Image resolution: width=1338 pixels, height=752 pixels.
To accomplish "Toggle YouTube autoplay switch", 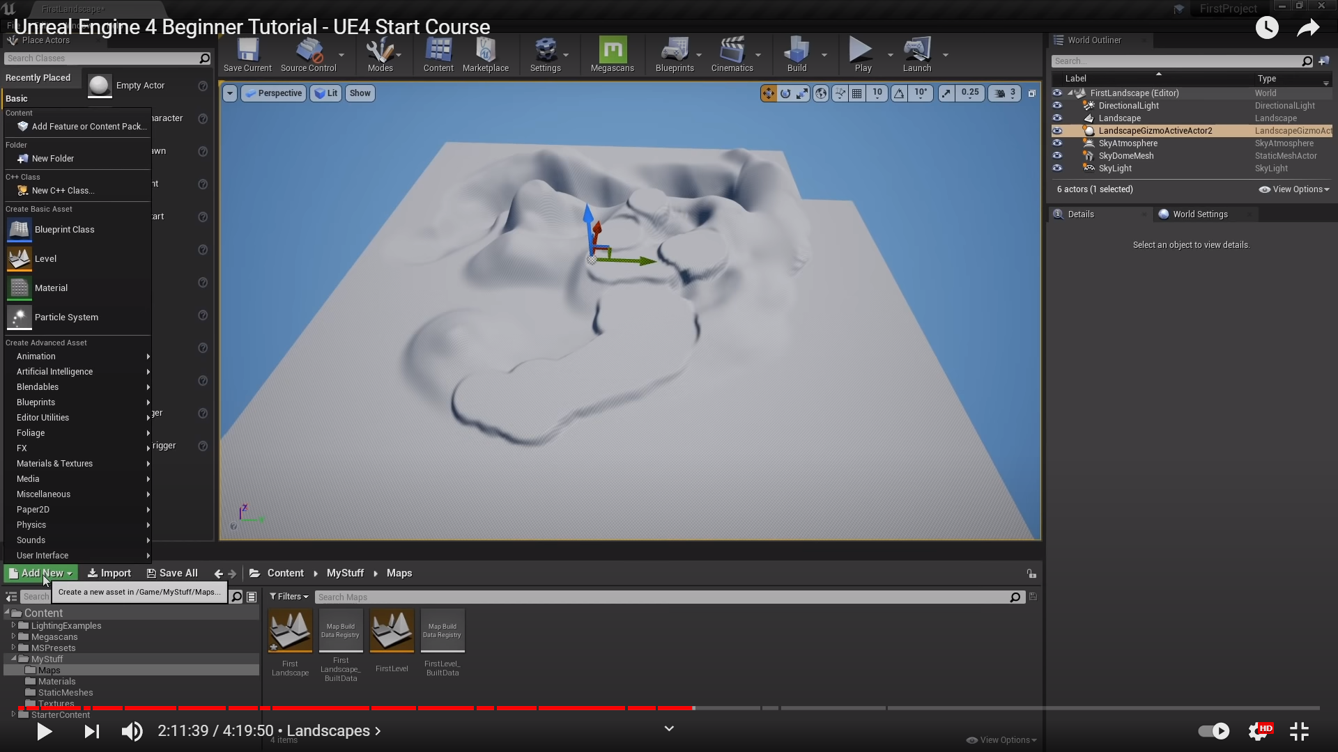I will (x=1213, y=731).
